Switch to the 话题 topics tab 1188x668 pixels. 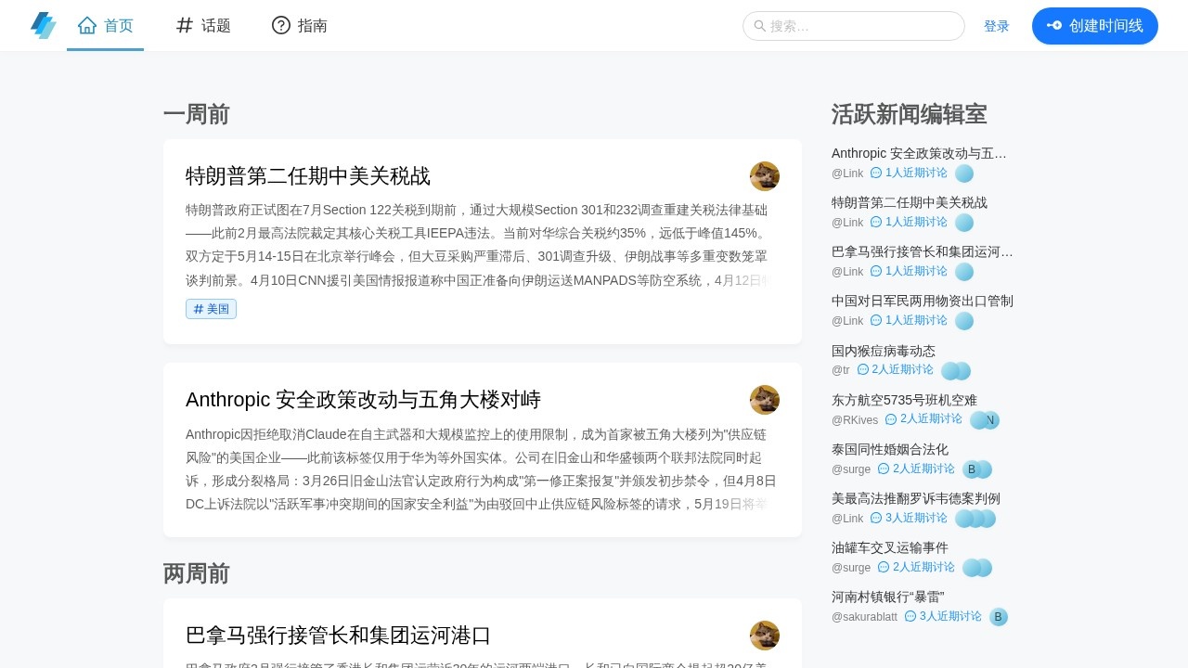[x=203, y=26]
